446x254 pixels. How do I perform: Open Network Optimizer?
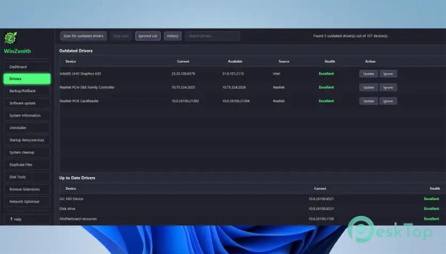point(27,201)
